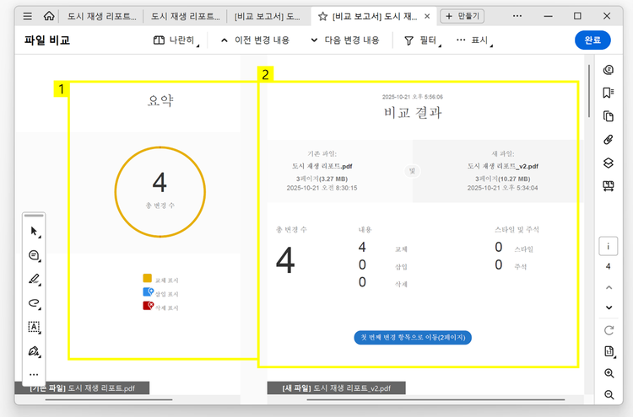Click the [기존 파일] 도시 재생 리포트.pdf label

pyautogui.click(x=82, y=388)
